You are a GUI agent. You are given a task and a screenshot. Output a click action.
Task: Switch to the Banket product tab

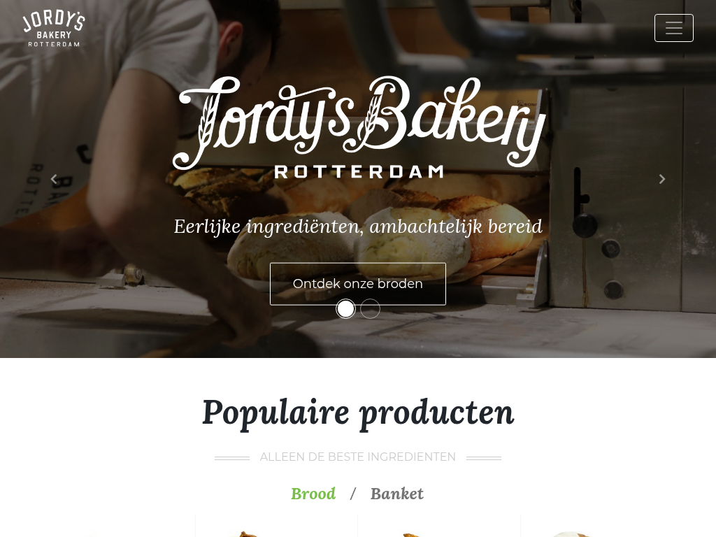(x=397, y=494)
